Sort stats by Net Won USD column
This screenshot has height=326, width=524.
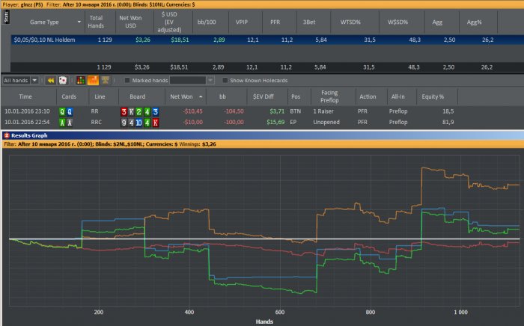[x=131, y=22]
